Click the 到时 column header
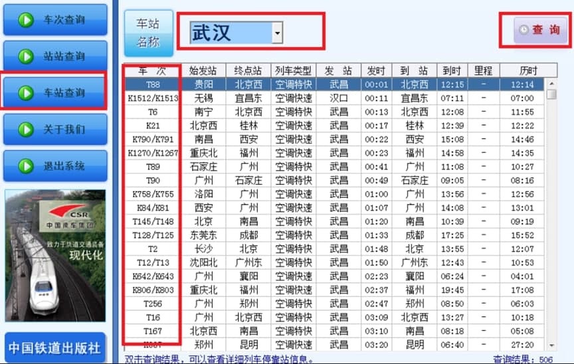 click(452, 70)
